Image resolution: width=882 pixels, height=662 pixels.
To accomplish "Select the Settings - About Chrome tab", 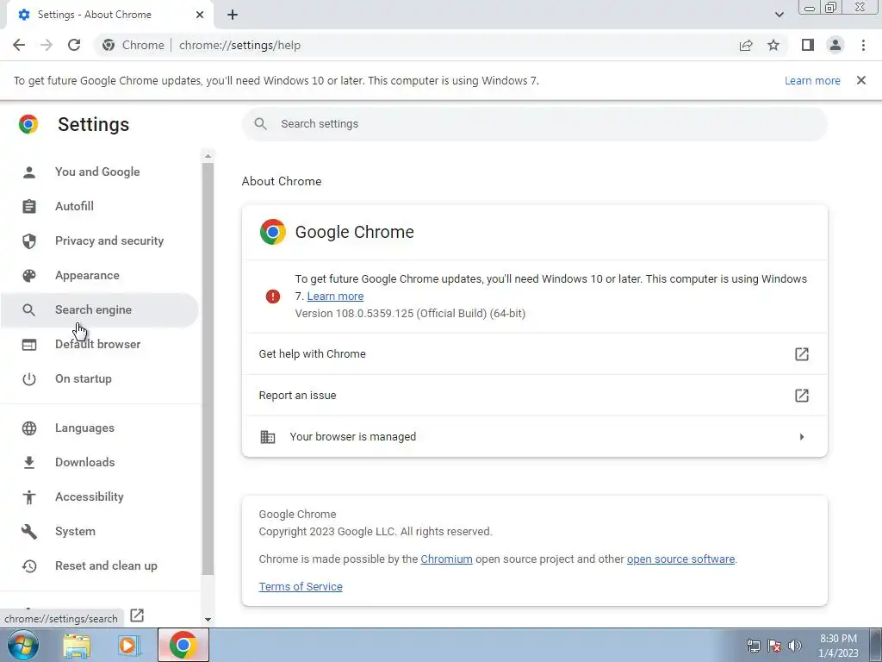I will (109, 15).
